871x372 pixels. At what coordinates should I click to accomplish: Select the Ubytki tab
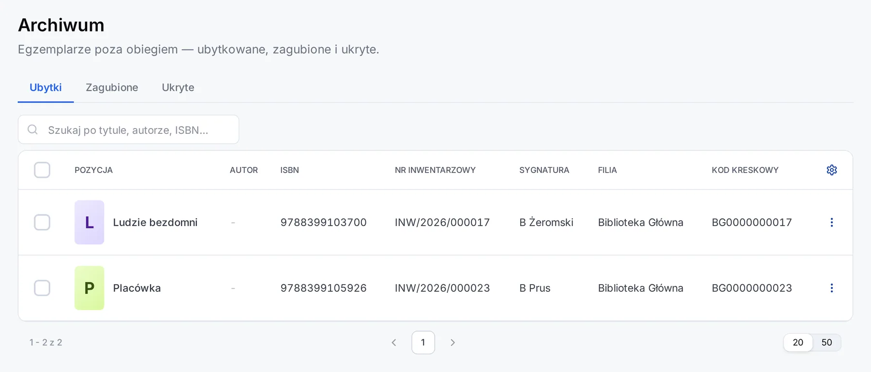pyautogui.click(x=45, y=87)
